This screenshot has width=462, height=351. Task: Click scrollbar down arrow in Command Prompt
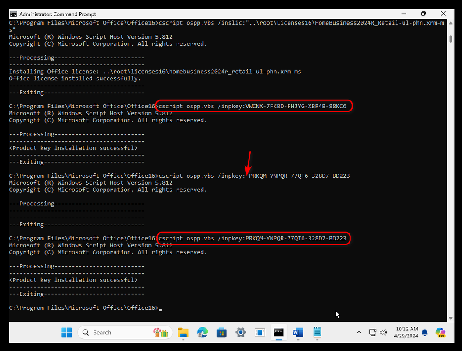[451, 319]
